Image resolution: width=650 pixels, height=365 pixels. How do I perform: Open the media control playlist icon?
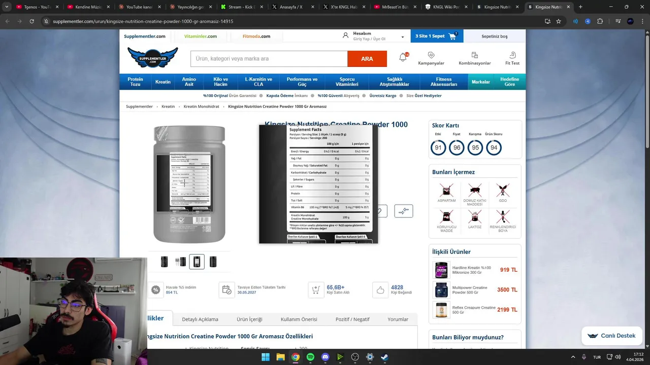coord(618,21)
